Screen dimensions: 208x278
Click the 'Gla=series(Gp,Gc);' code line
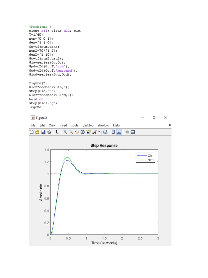click(x=47, y=62)
